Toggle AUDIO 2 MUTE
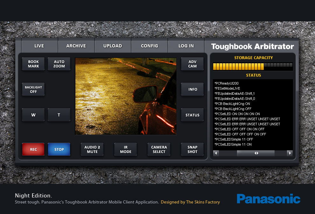The height and width of the screenshot is (214, 315). pyautogui.click(x=92, y=149)
